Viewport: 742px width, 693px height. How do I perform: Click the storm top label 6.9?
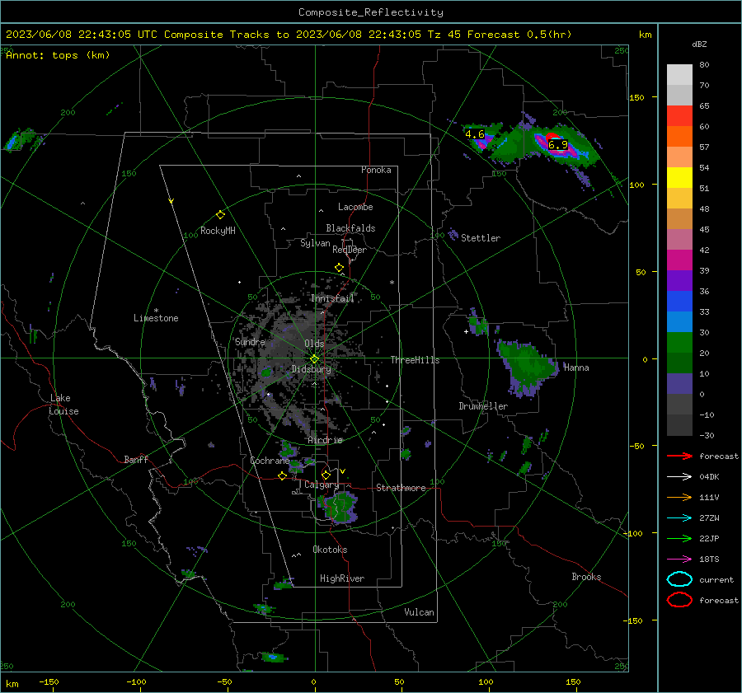[558, 145]
